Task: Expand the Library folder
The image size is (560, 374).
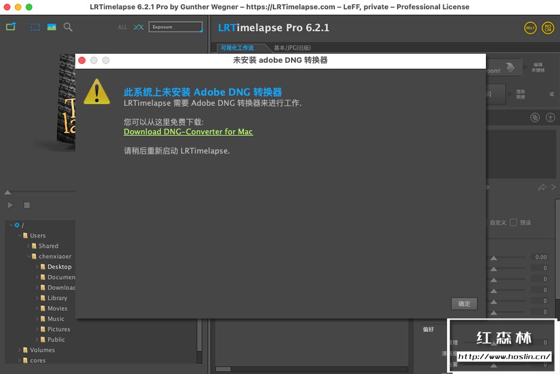Action: [37, 298]
